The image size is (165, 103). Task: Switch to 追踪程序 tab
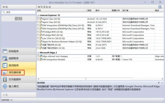(x=18, y=58)
